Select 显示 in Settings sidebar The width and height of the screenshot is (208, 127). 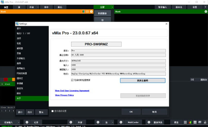point(32,28)
